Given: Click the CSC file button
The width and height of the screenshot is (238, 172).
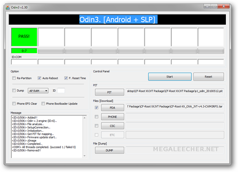Looking at the screenshot, I should [x=112, y=126].
